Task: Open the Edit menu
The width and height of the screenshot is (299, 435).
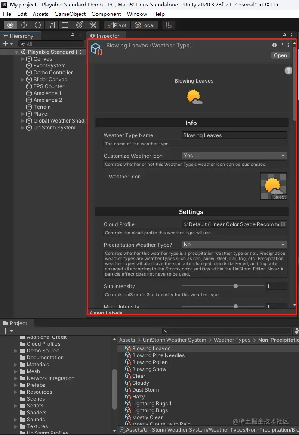Action: click(22, 14)
